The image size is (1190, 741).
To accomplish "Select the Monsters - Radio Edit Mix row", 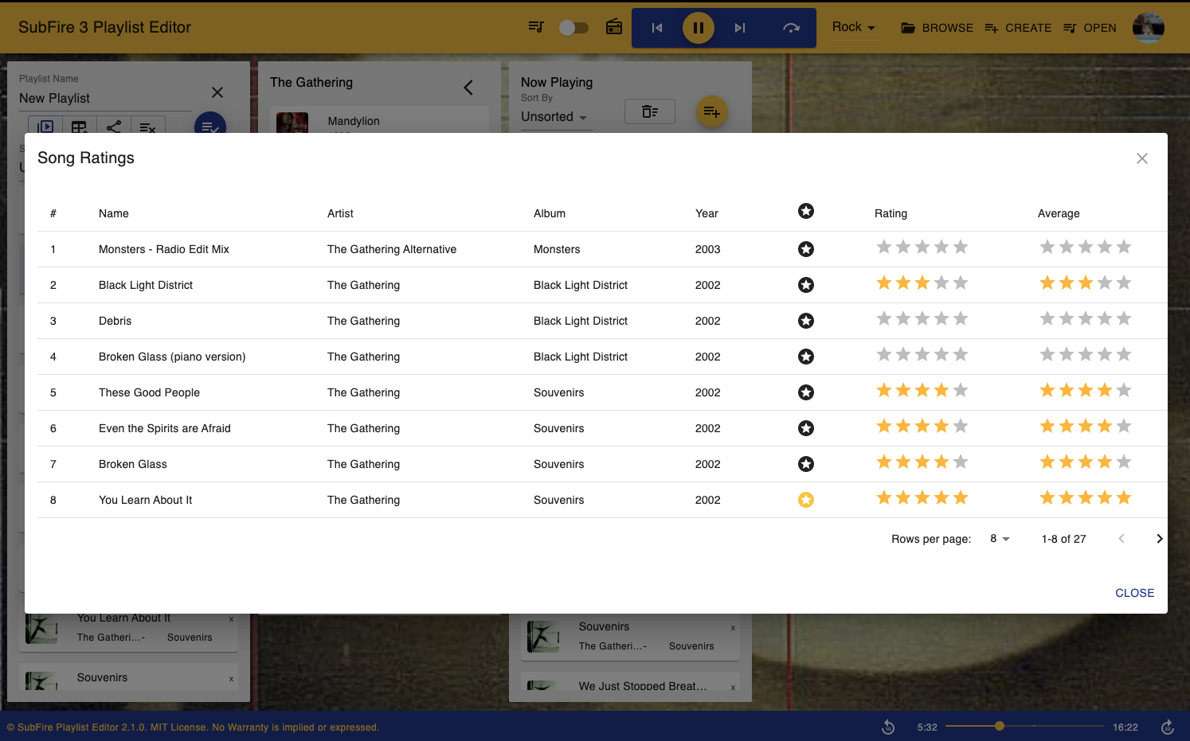I will pos(601,249).
